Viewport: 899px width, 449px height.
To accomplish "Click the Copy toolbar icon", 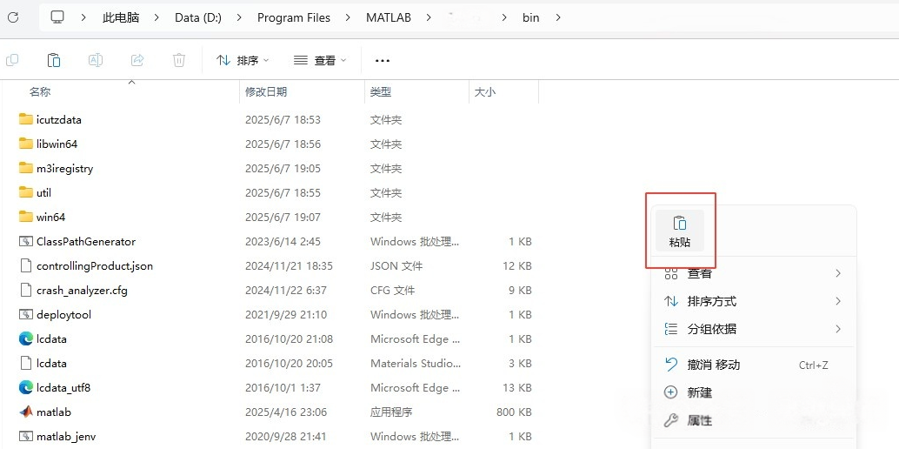I will click(x=12, y=60).
